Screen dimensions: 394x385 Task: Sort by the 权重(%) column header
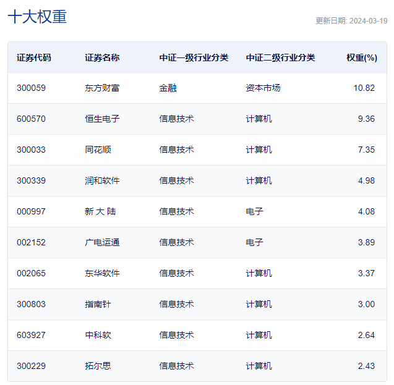(x=361, y=57)
